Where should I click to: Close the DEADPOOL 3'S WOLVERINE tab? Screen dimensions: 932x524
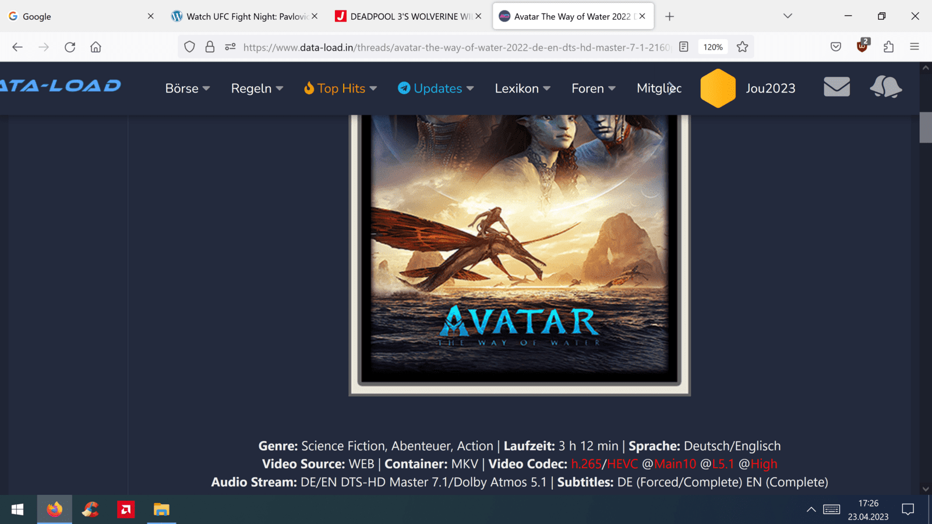click(x=478, y=16)
